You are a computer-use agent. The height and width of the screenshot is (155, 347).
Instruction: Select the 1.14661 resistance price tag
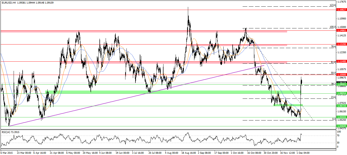(342, 30)
